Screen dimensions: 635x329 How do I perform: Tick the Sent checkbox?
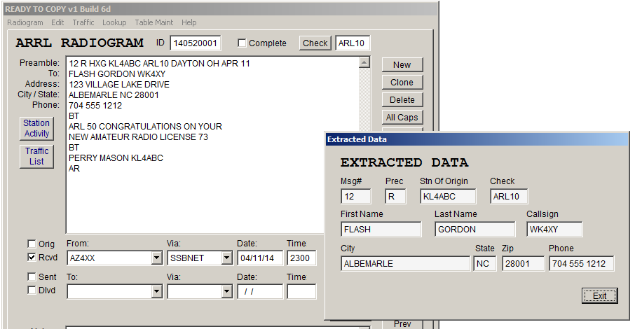32,276
